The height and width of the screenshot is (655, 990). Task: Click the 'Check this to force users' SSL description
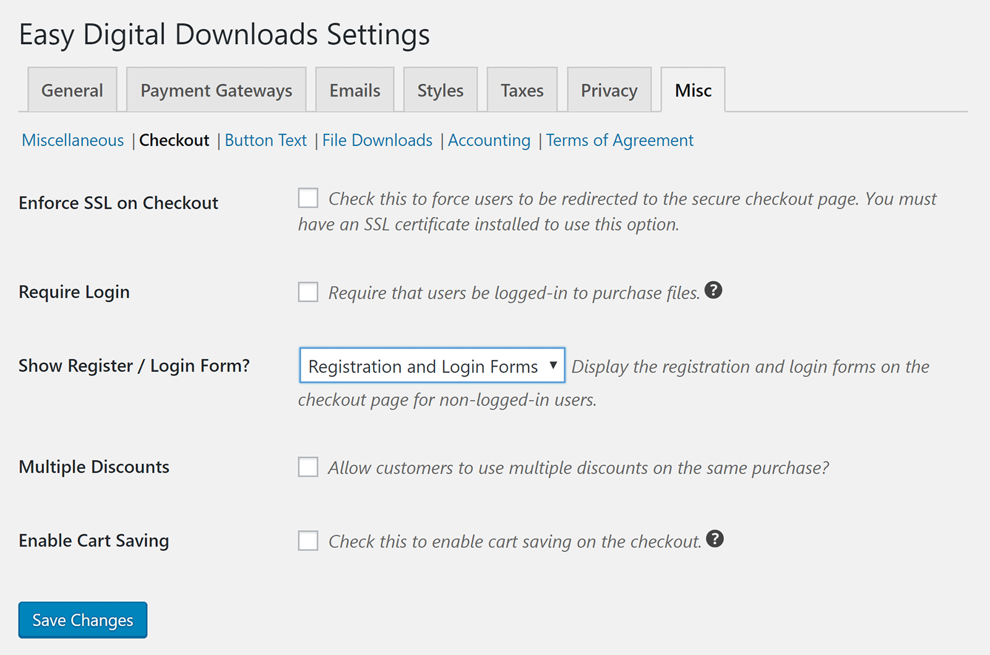pyautogui.click(x=618, y=212)
